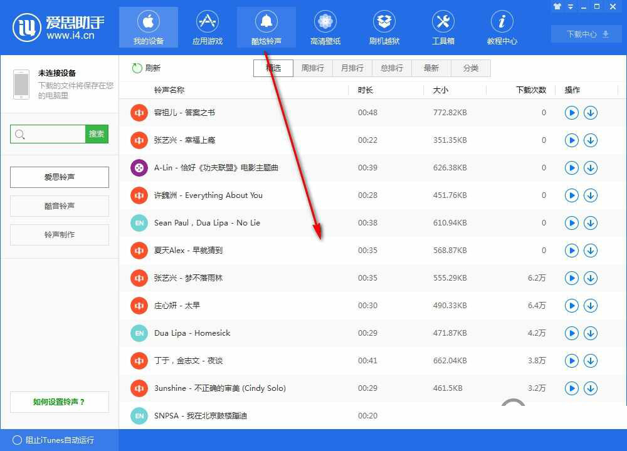Toggle 阻止iTunes自动运行 option

pos(18,440)
